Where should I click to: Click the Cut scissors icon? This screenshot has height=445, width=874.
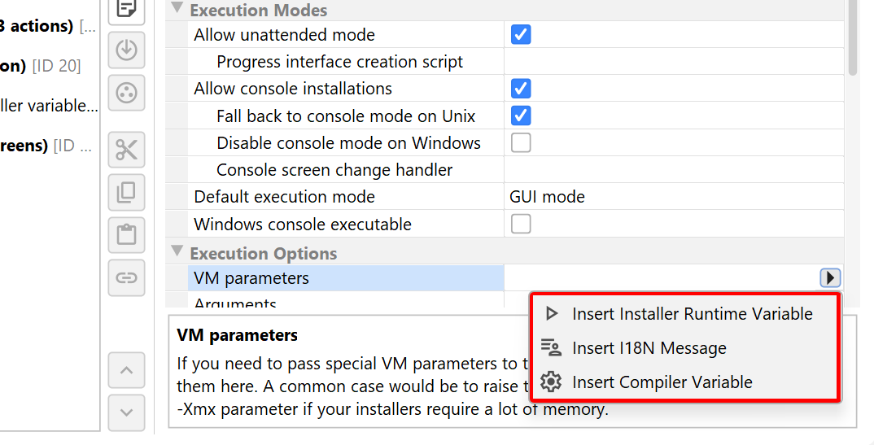click(126, 150)
